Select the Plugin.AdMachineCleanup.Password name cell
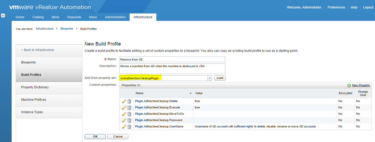375x142 pixels. click(164, 120)
